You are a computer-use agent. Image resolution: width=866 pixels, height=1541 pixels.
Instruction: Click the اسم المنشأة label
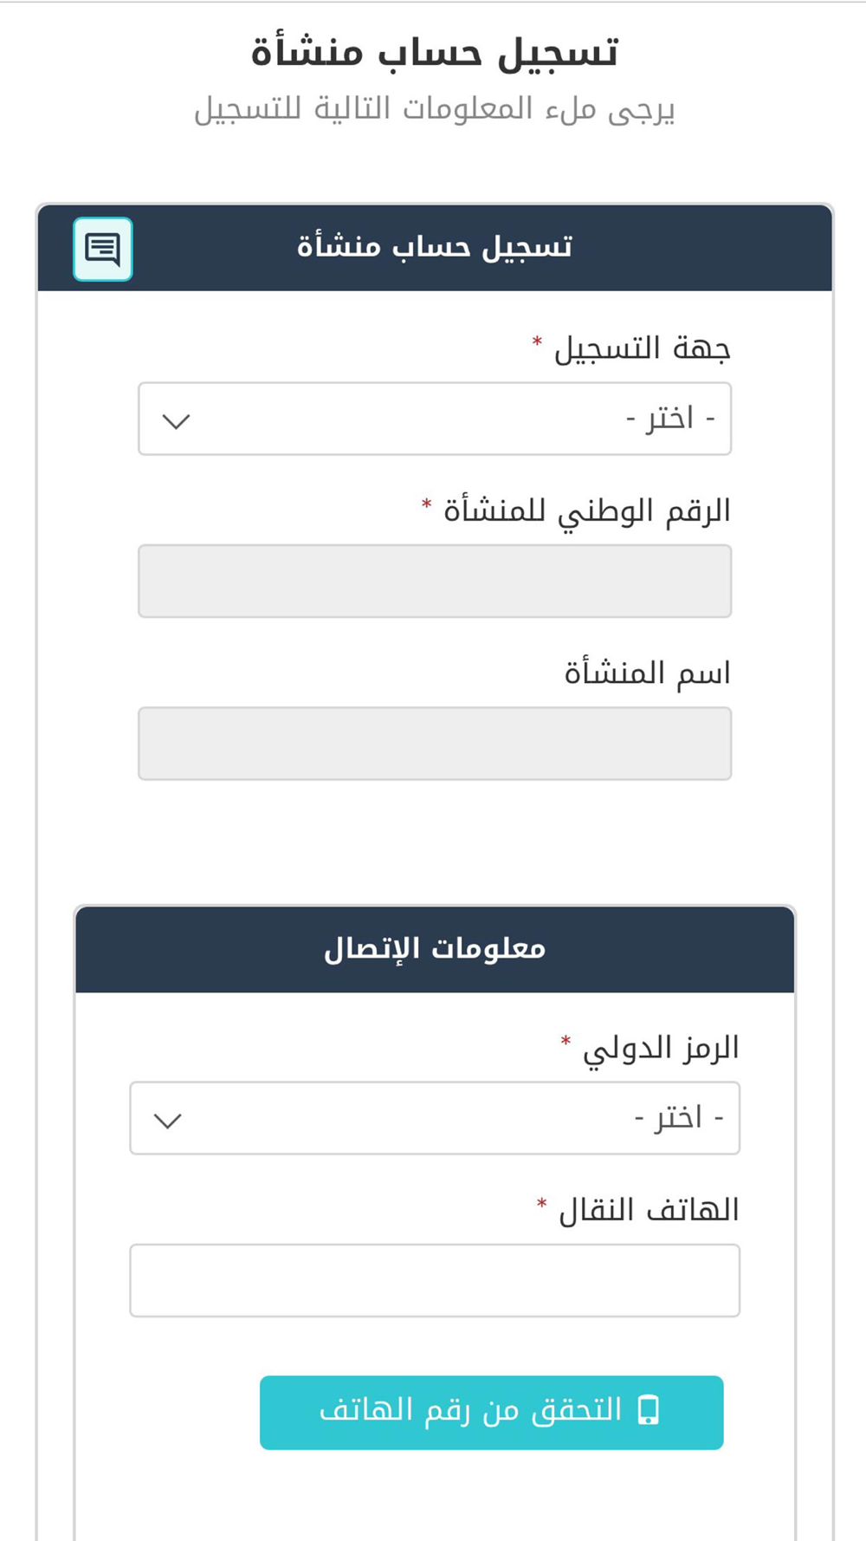(648, 673)
